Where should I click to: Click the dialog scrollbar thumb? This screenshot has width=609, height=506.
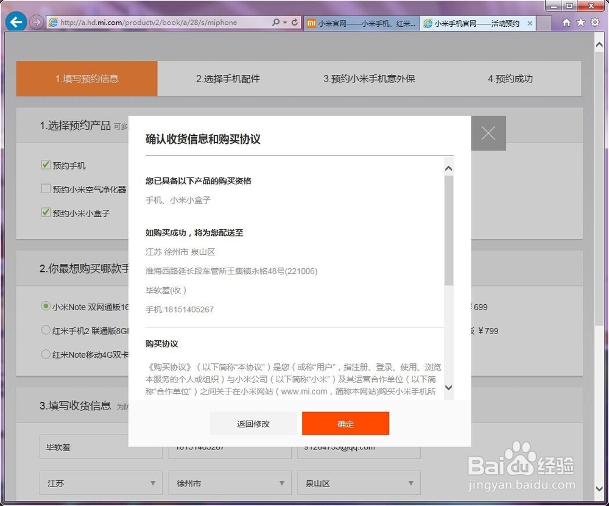(x=449, y=230)
